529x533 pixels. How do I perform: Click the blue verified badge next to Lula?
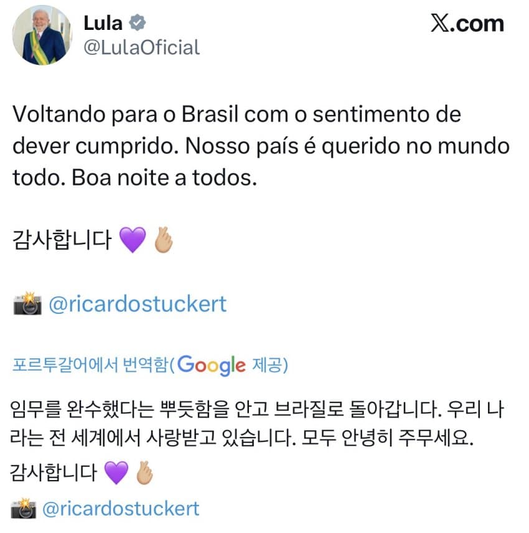click(138, 23)
